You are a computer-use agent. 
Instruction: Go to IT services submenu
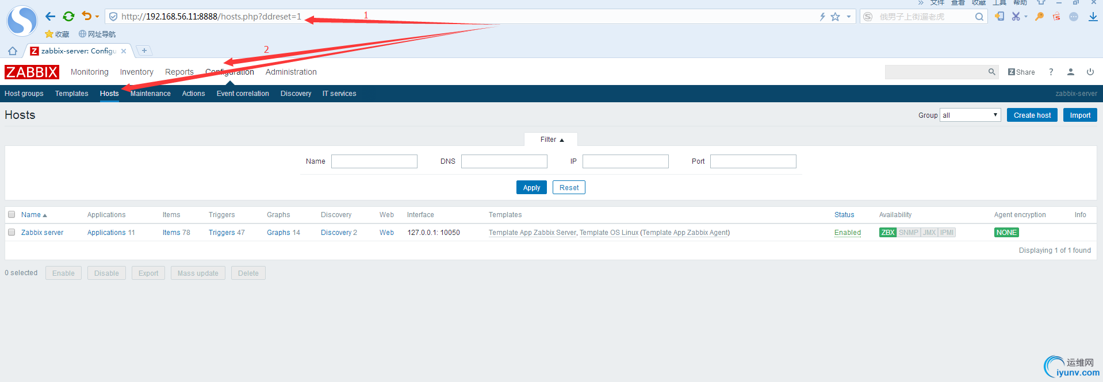click(339, 94)
